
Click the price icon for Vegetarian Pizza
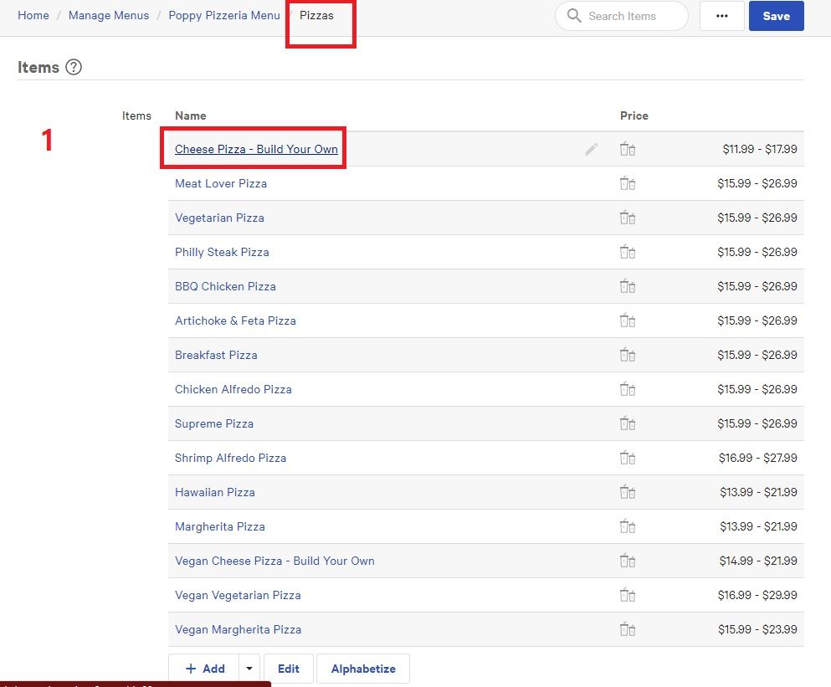tap(627, 218)
